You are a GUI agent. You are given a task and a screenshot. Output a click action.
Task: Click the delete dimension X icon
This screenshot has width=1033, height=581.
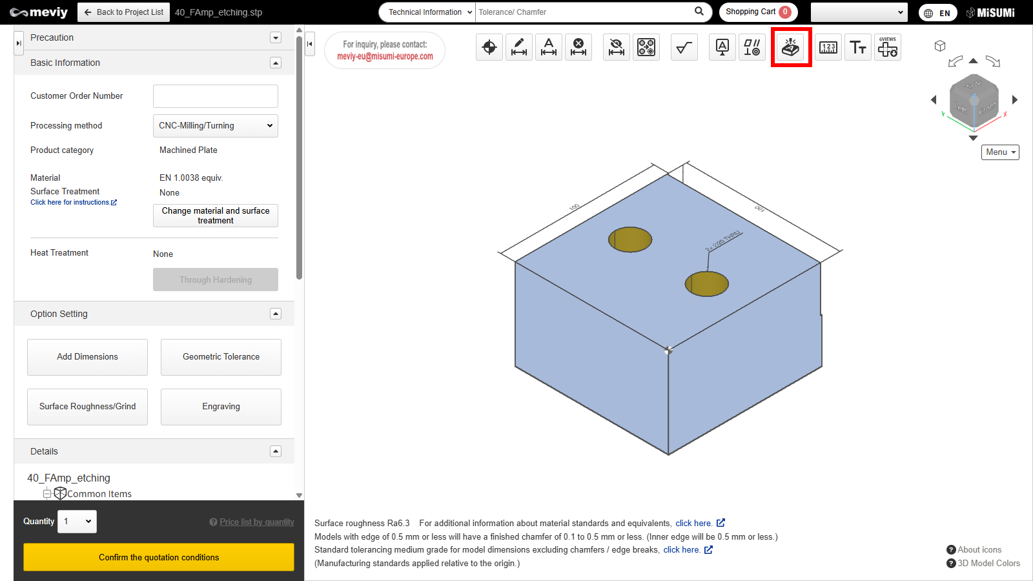click(x=578, y=47)
